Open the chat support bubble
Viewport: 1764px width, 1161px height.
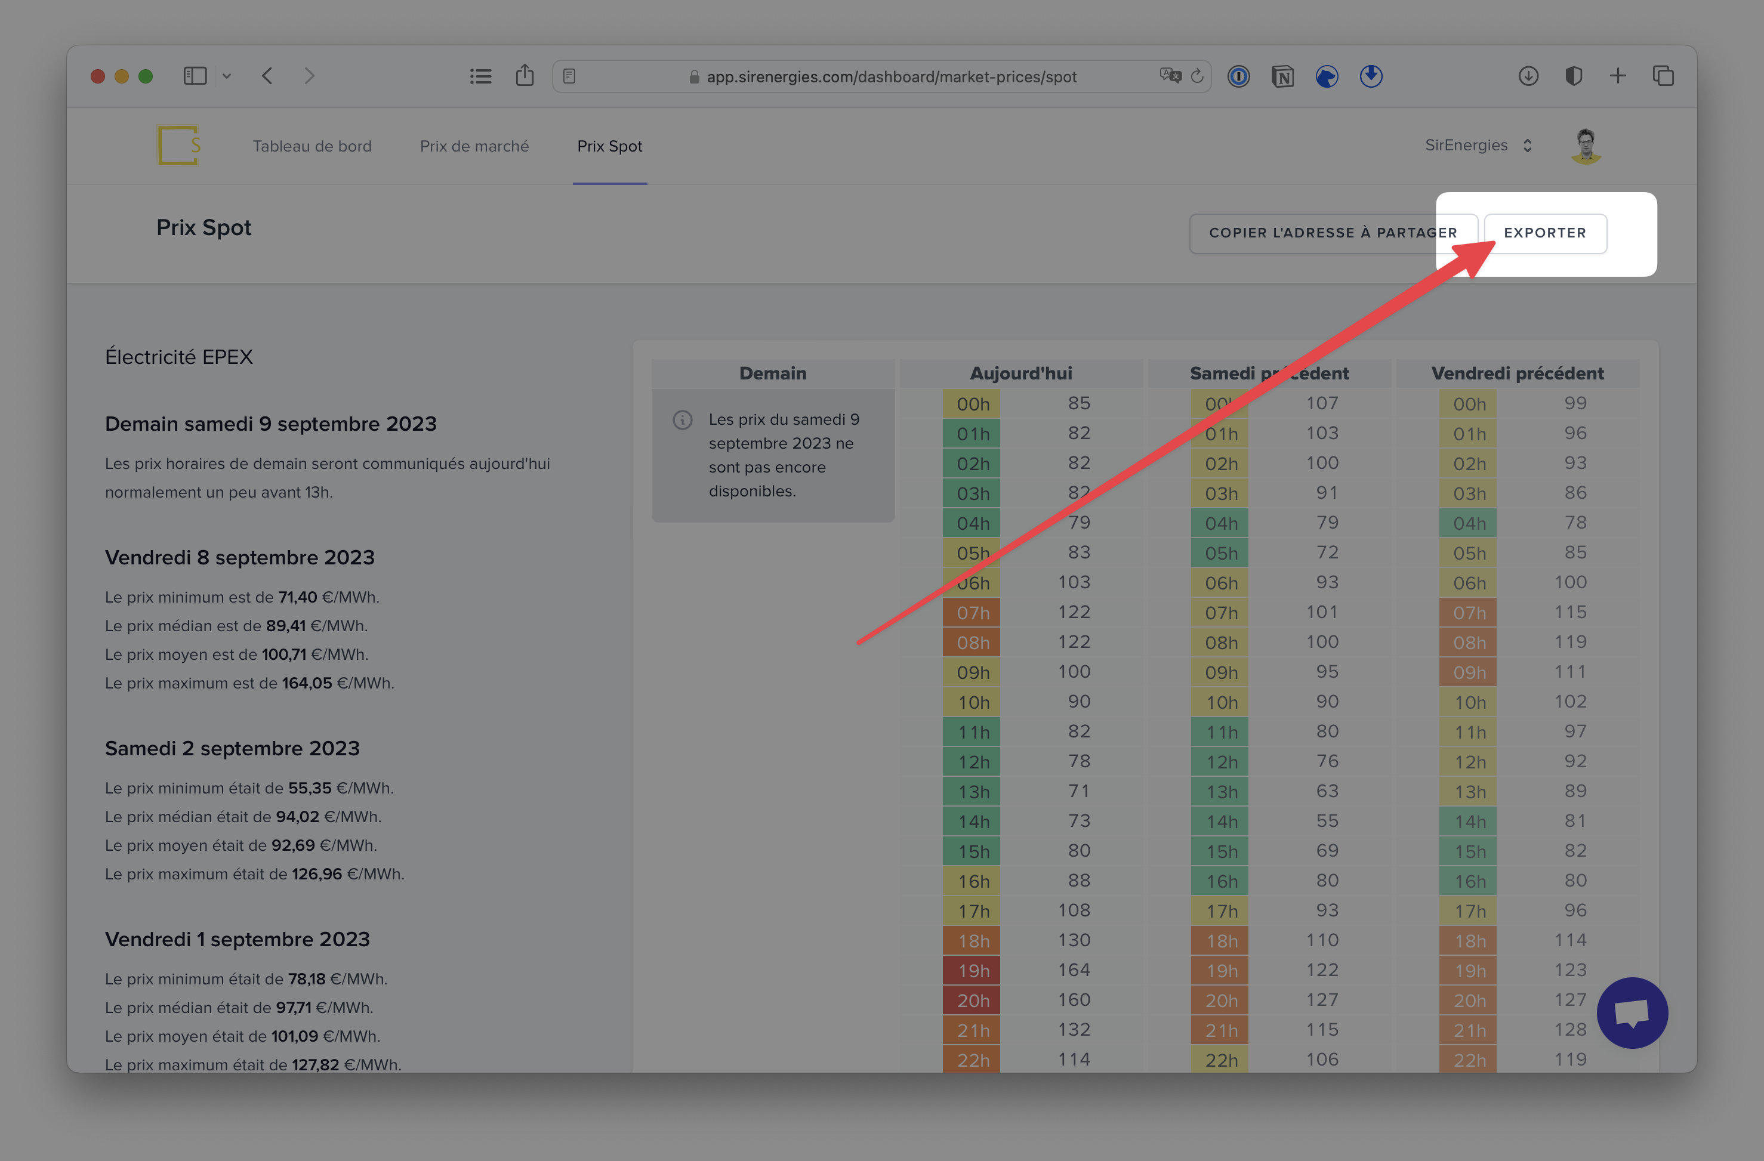click(x=1632, y=1012)
